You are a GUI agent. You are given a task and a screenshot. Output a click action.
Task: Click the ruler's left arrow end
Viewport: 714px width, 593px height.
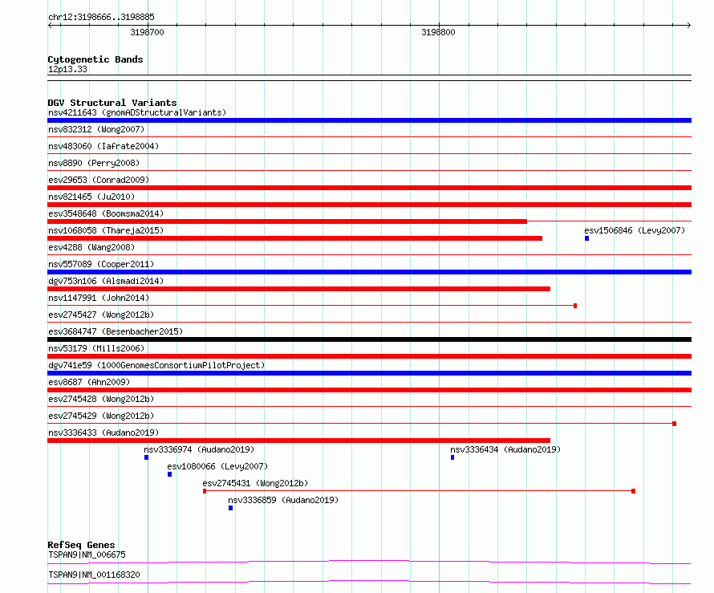[x=51, y=25]
